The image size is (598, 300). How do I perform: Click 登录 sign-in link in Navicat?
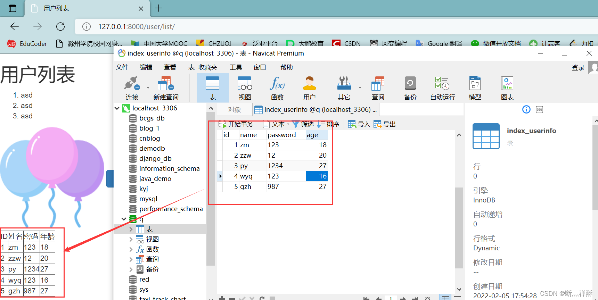point(578,68)
